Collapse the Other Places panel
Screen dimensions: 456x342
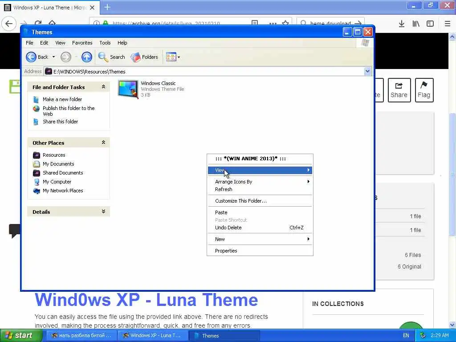pyautogui.click(x=103, y=142)
